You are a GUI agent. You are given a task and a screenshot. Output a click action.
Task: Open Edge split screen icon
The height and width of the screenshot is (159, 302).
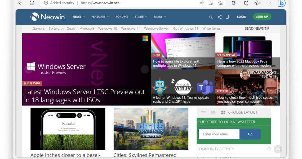[246, 3]
